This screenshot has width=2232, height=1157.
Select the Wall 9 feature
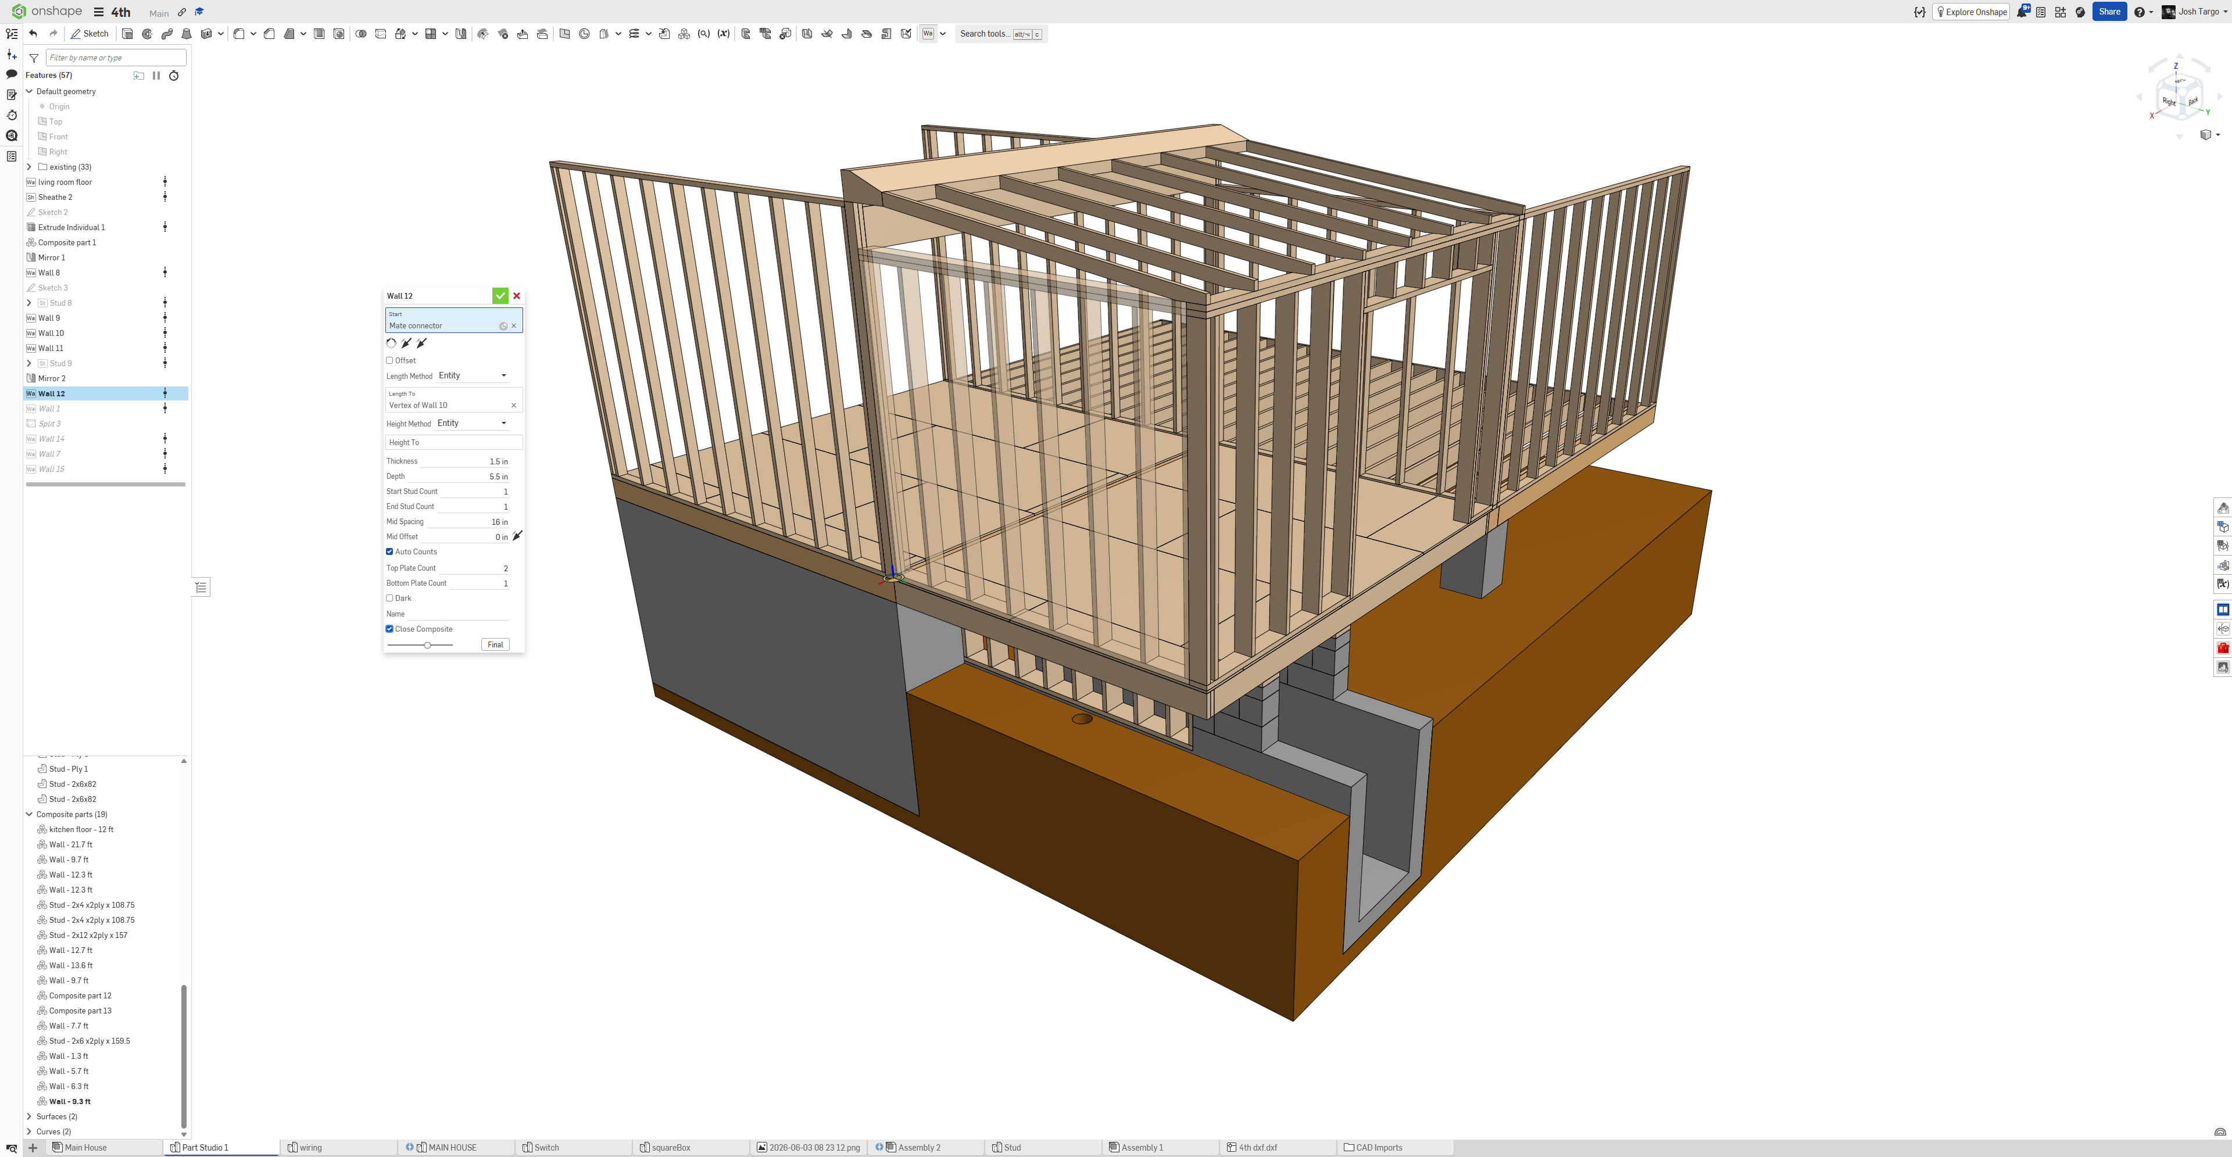pyautogui.click(x=49, y=318)
